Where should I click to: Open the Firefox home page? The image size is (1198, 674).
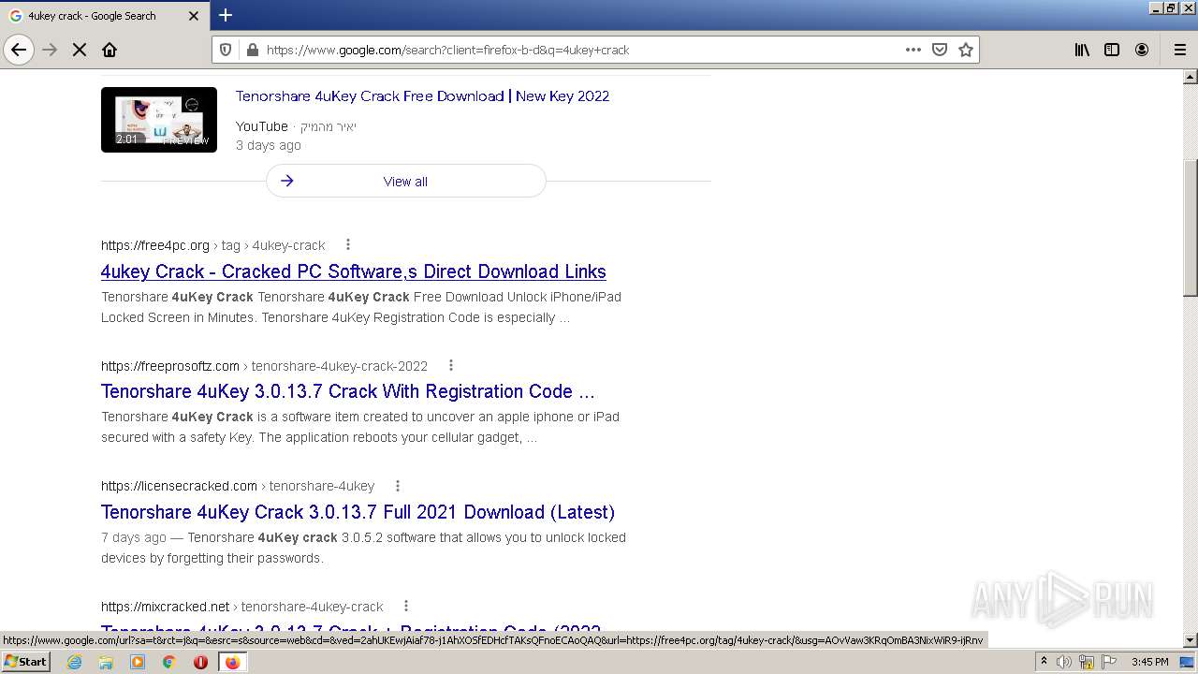tap(110, 50)
